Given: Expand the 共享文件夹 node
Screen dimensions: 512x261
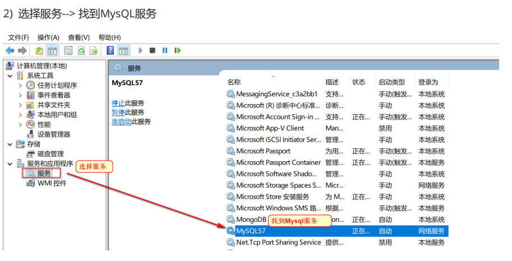Looking at the screenshot, I should (20, 105).
